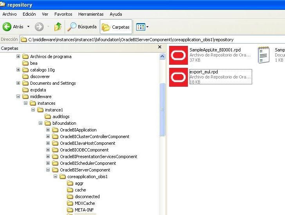285x215 pixels.
Task: Select the cache folder icon
Action: click(x=70, y=190)
